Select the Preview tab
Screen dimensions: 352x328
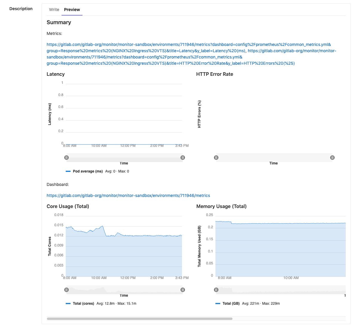(x=72, y=10)
